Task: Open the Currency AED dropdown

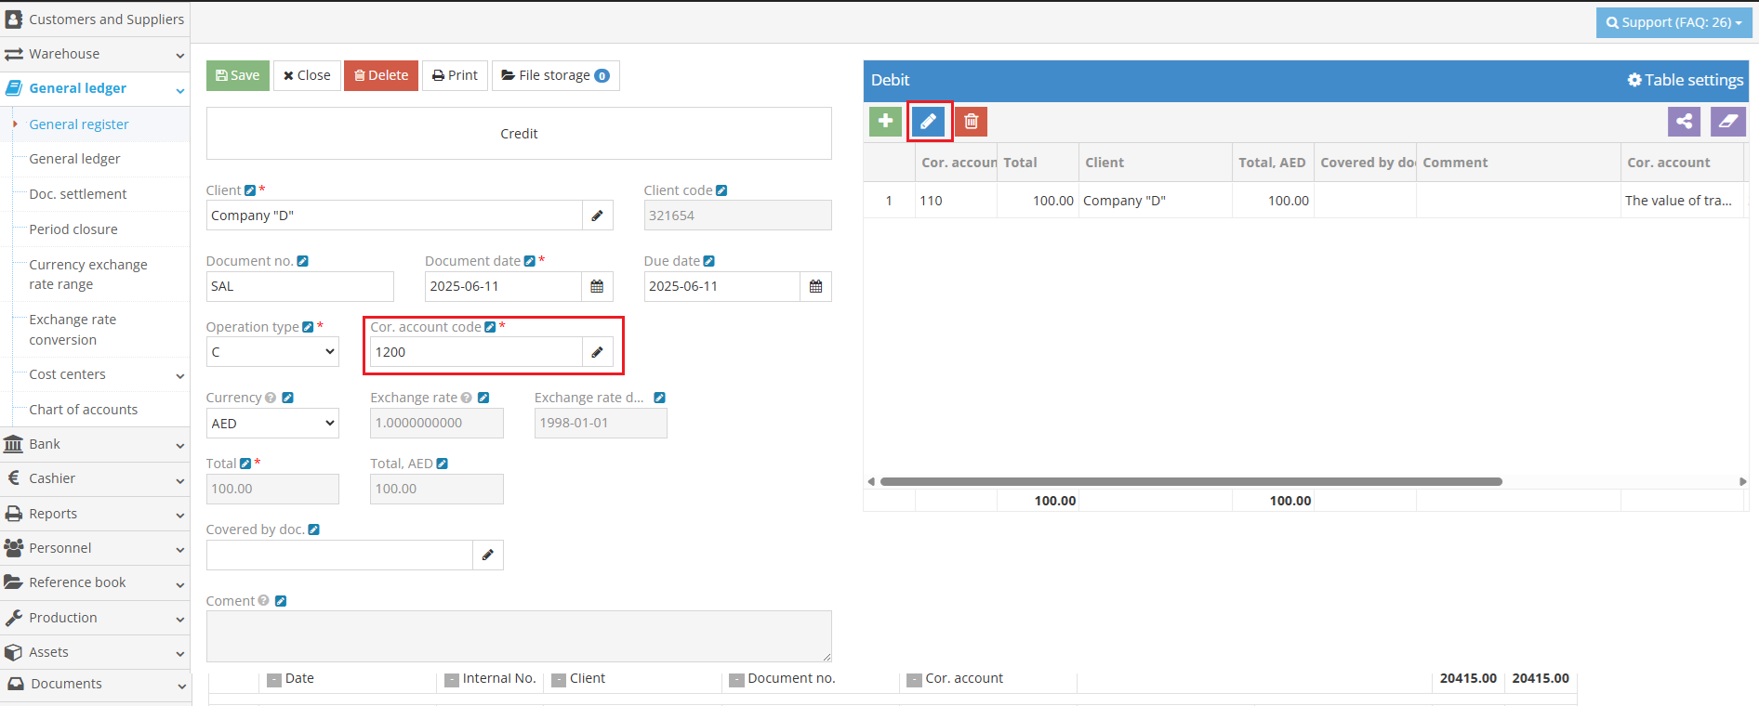Action: pyautogui.click(x=272, y=424)
